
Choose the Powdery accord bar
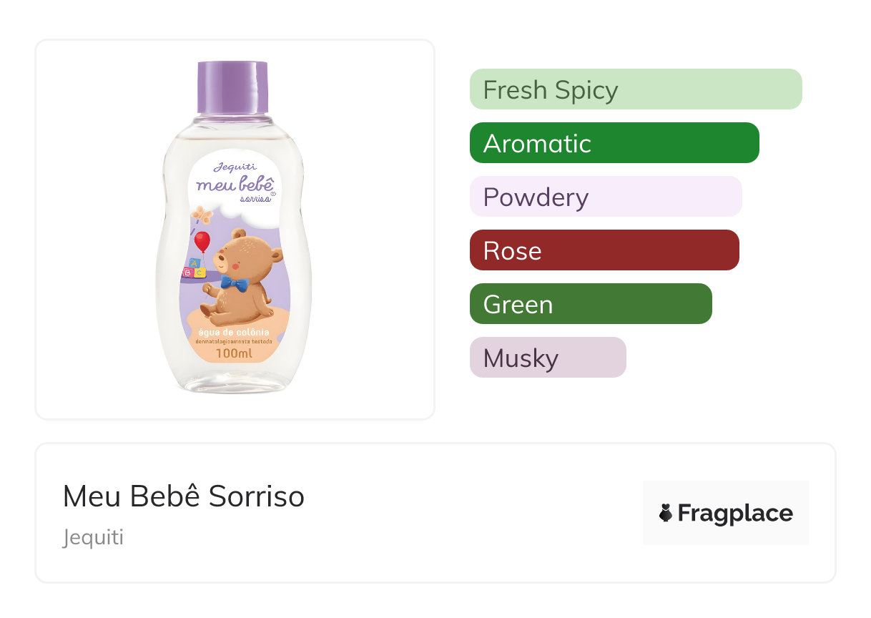coord(606,197)
